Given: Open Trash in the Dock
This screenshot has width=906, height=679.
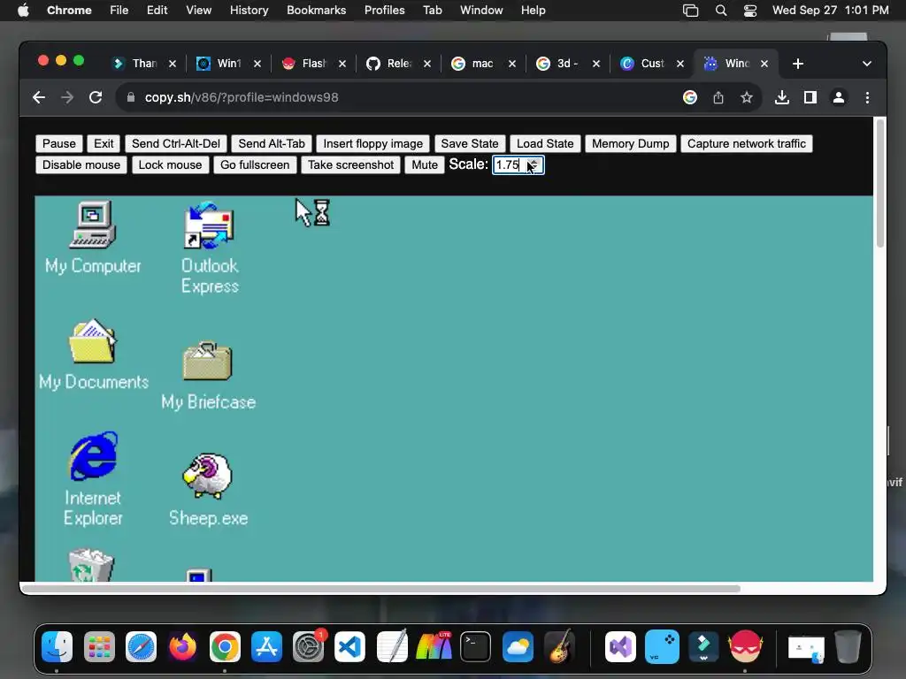Looking at the screenshot, I should coord(848,646).
